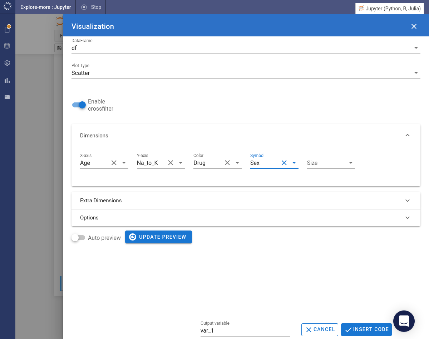Open the Color dropdown arrow
This screenshot has width=429, height=339.
[x=237, y=163]
